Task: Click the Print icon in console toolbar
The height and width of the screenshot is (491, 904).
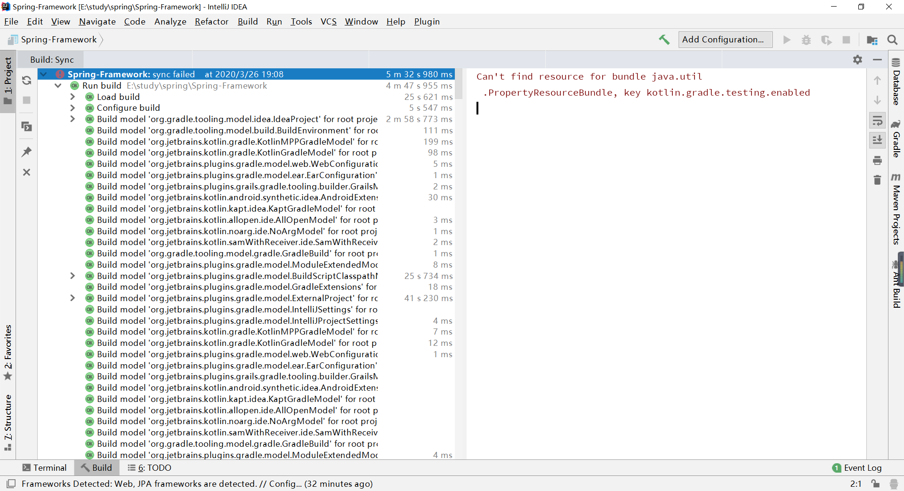Action: coord(877,161)
